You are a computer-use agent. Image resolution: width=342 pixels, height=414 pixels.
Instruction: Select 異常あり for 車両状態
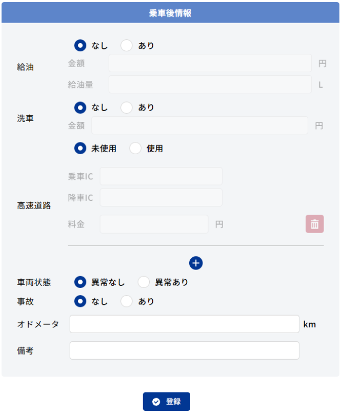(144, 282)
